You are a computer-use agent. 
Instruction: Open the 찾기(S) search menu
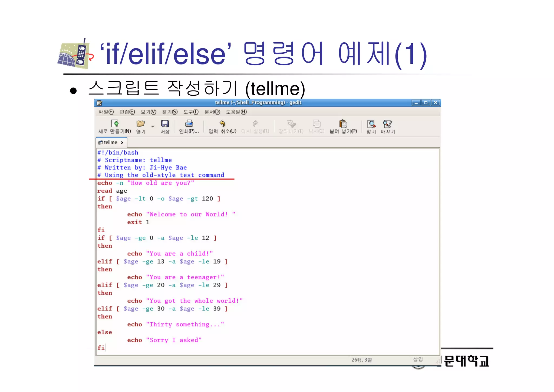pos(170,112)
